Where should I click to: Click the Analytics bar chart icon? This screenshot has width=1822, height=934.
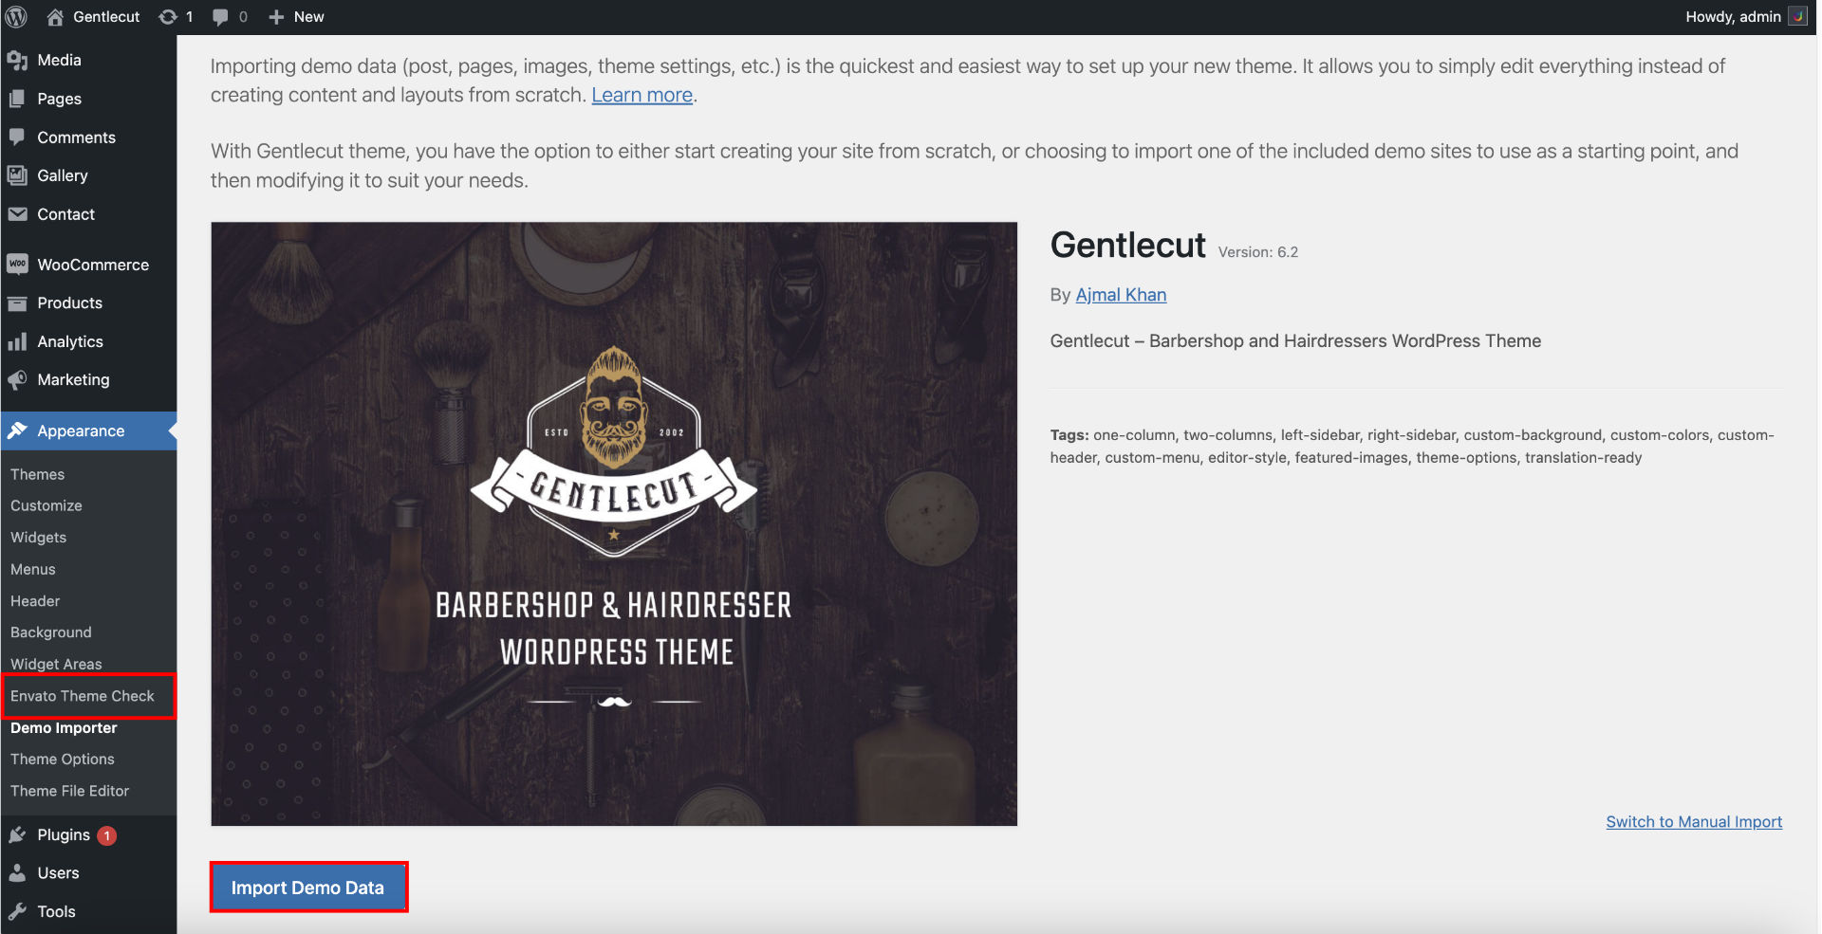tap(17, 341)
